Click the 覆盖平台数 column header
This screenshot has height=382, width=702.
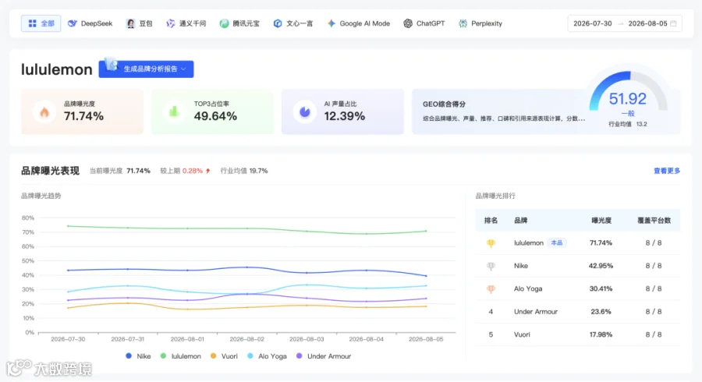tap(654, 221)
